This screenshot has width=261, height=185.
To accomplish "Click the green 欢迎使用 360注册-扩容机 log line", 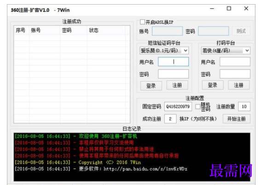I will tap(76, 136).
